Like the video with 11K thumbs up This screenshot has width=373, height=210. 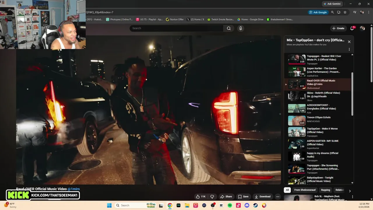coord(201,197)
